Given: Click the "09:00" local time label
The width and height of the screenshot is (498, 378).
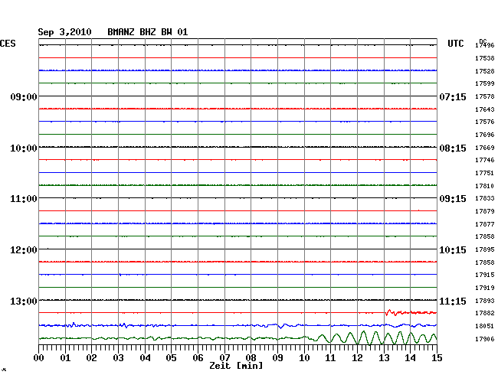Looking at the screenshot, I should tap(24, 96).
